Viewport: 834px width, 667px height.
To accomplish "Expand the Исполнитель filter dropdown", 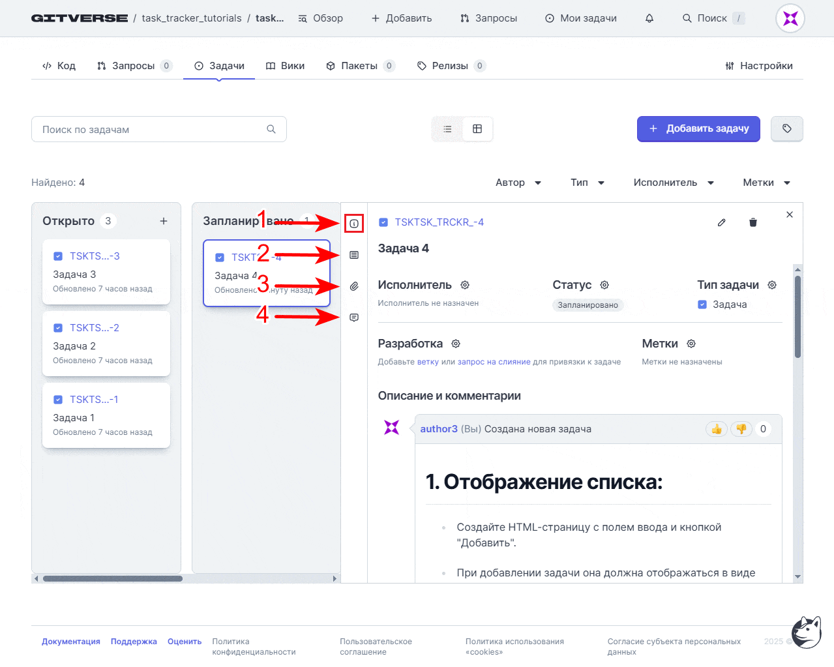I will pos(674,183).
